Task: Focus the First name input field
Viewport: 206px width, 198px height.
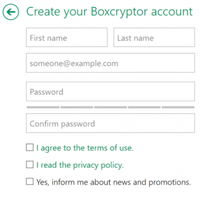Action: pyautogui.click(x=67, y=38)
